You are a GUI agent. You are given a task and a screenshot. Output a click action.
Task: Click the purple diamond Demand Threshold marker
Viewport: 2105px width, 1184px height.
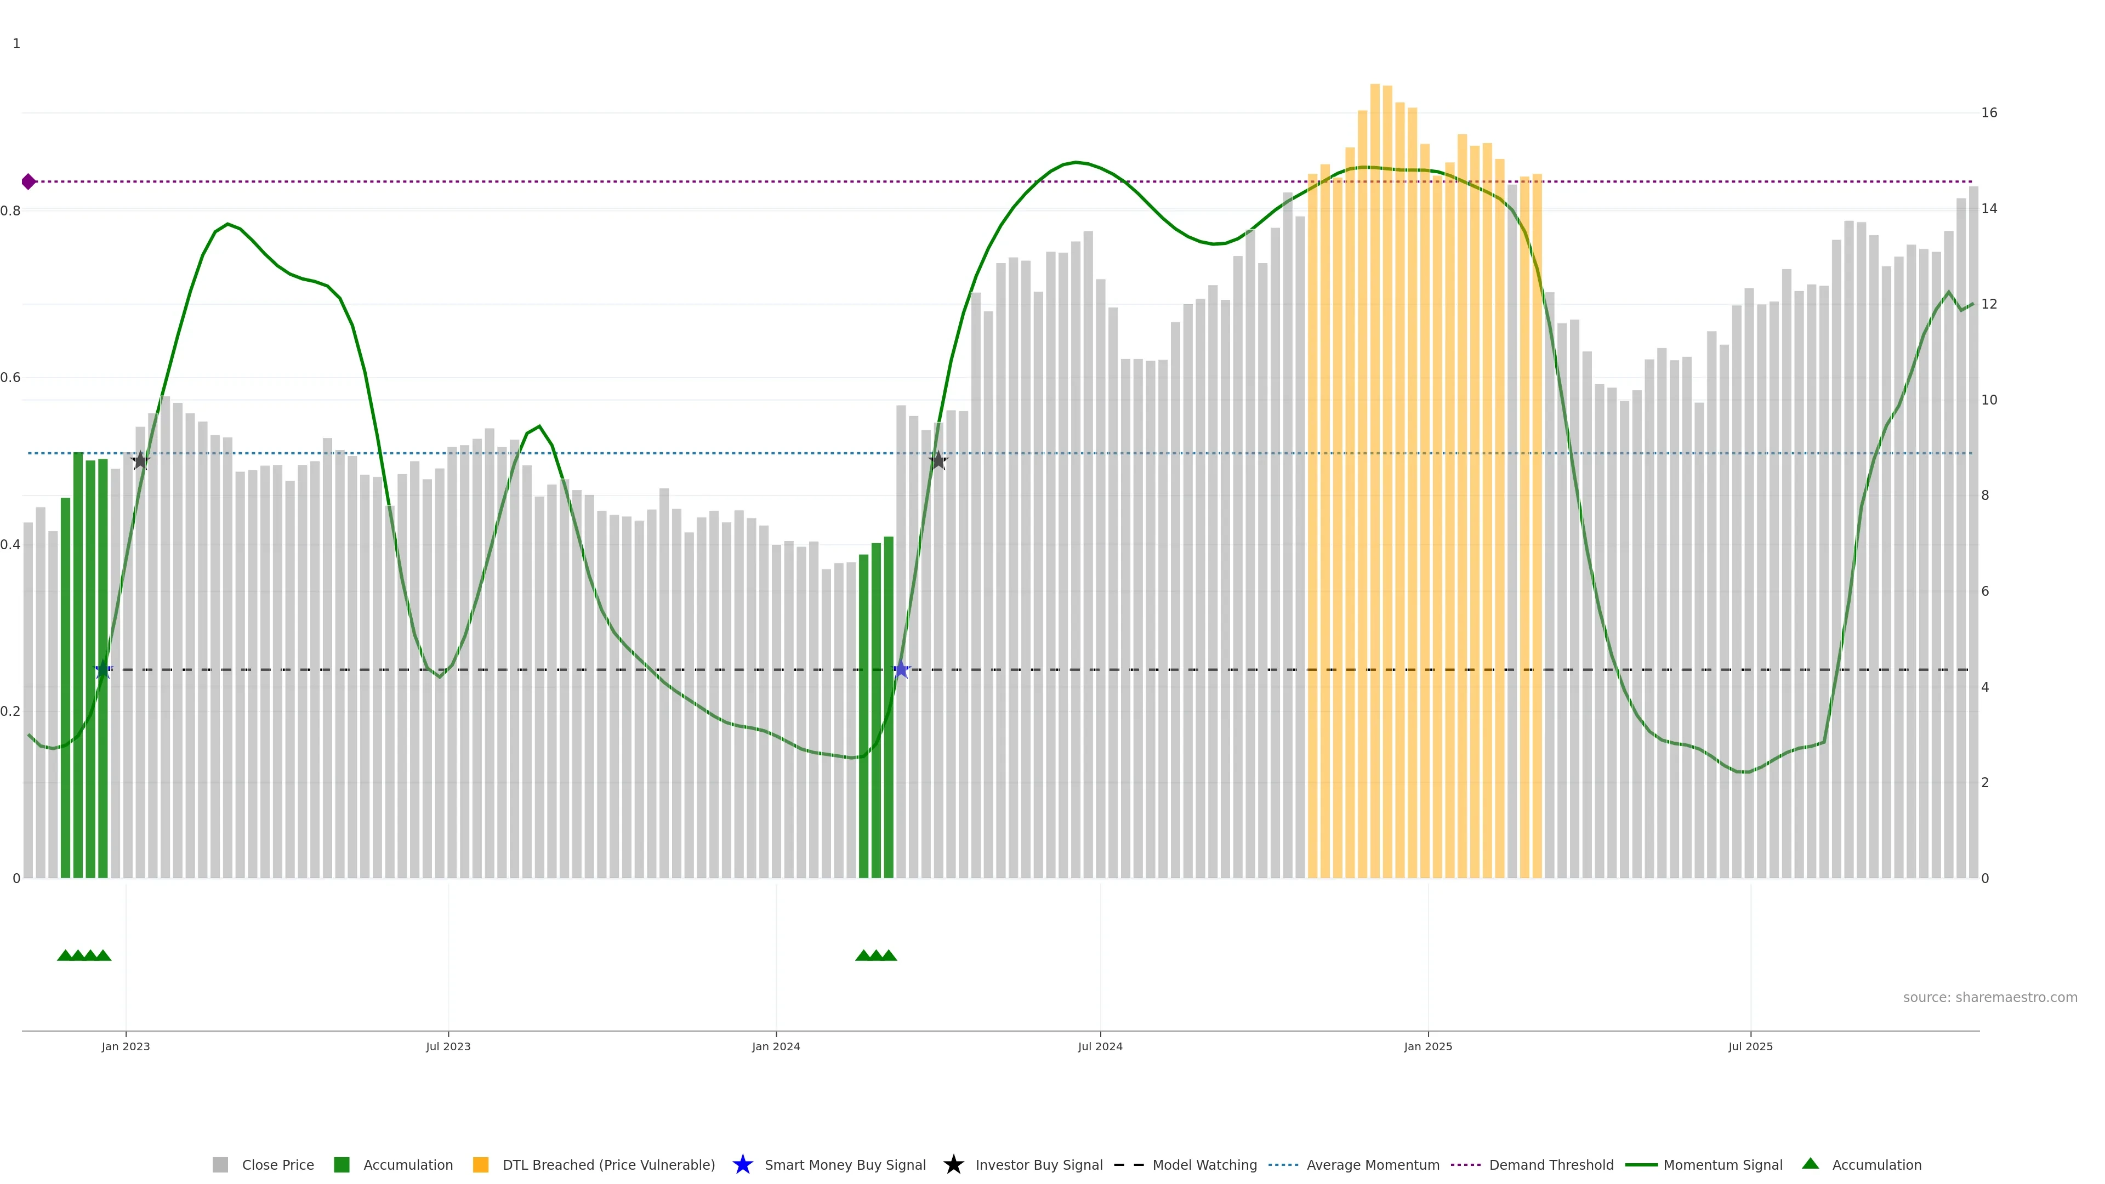click(29, 181)
